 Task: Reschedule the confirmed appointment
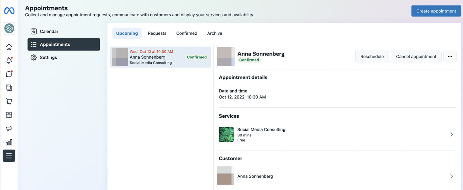click(x=372, y=56)
